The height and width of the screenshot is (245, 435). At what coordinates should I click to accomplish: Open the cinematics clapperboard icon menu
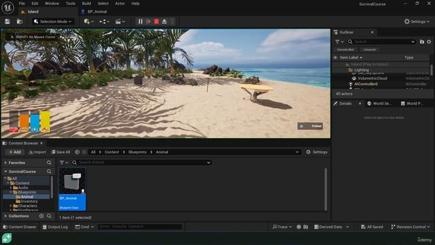(x=120, y=21)
